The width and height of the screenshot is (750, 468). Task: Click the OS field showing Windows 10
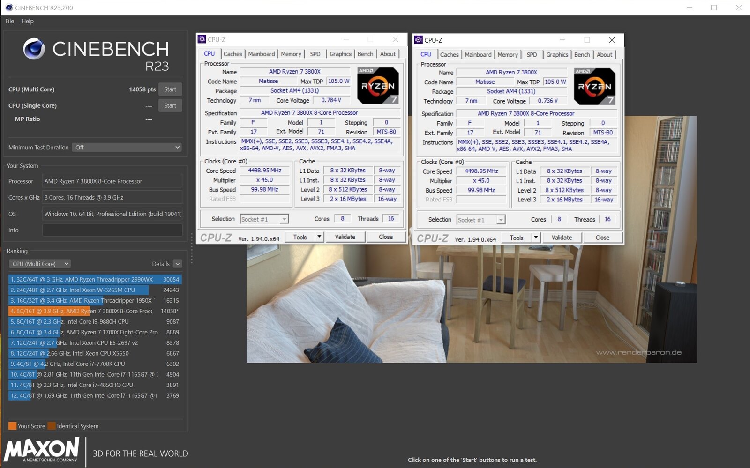[x=112, y=214]
